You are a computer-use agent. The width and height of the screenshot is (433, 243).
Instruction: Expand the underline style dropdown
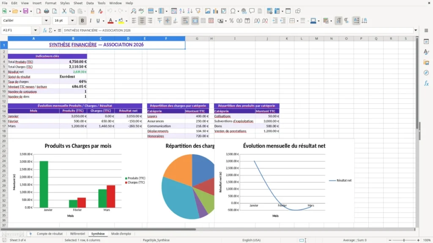pos(103,21)
